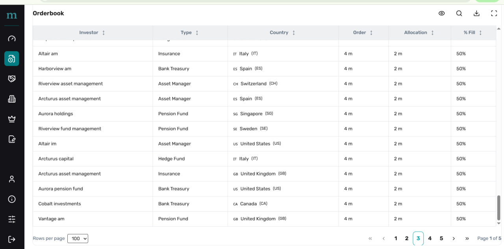Open the search icon in Orderbook header
This screenshot has width=504, height=249.
point(459,13)
